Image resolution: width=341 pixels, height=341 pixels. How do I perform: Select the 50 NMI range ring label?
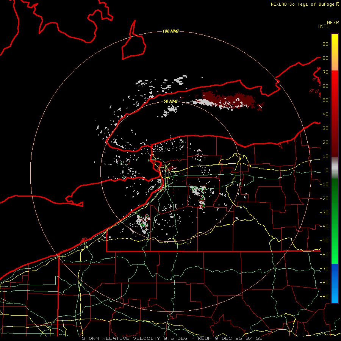coord(170,101)
